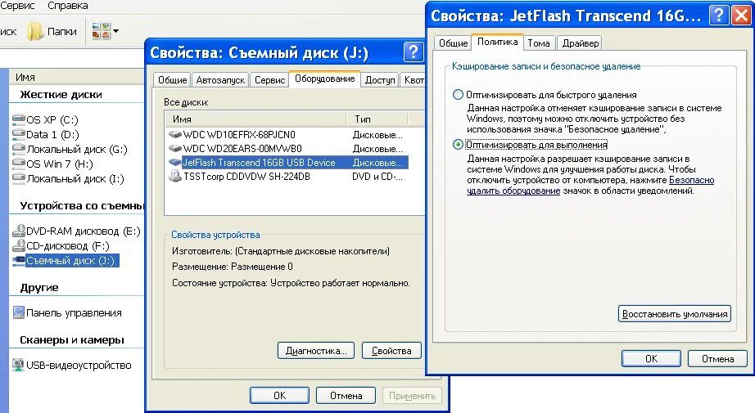This screenshot has height=413, width=755.
Task: Expand the views dropdown arrow
Action: point(116,32)
